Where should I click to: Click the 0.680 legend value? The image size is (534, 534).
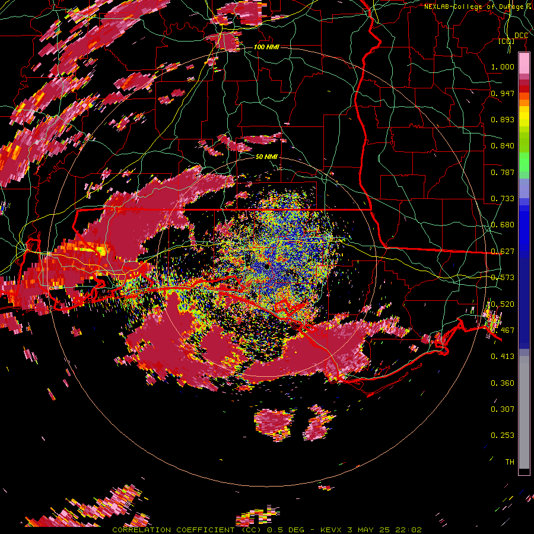pos(503,225)
